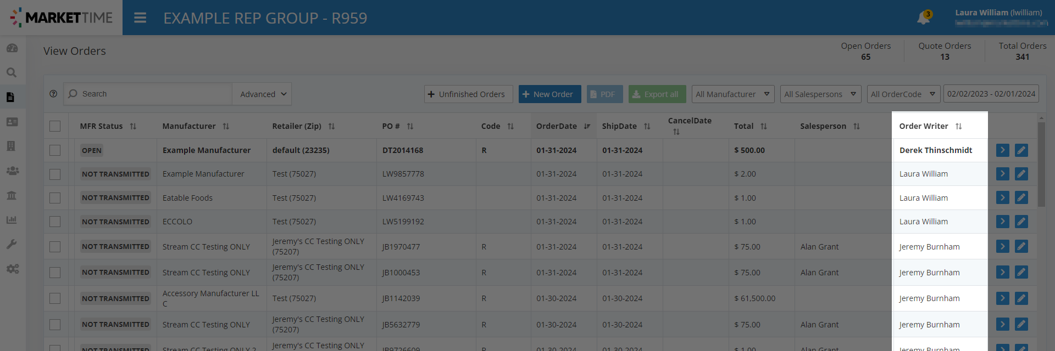Click the New Order button

pyautogui.click(x=549, y=94)
